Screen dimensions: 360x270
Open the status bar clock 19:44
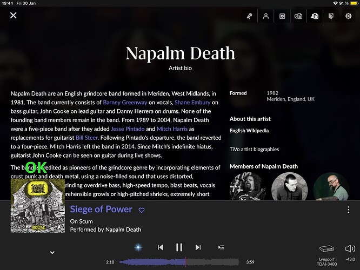[x=8, y=3]
